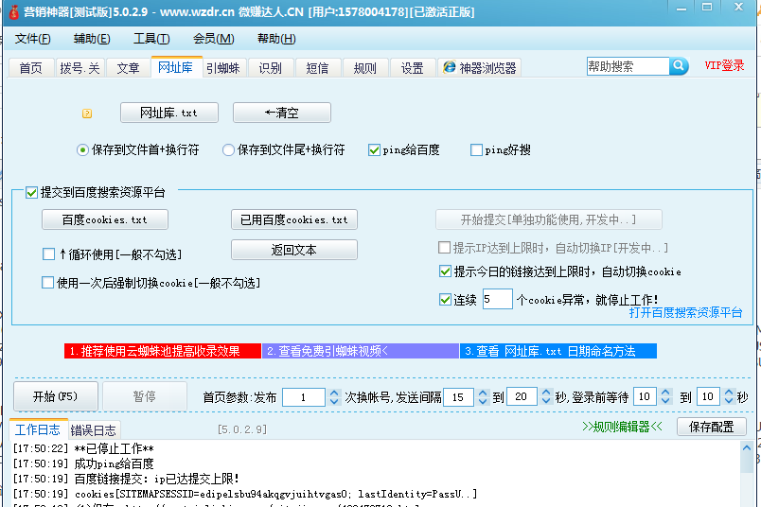Open the 会员(M) menu
Image resolution: width=761 pixels, height=507 pixels.
[214, 39]
